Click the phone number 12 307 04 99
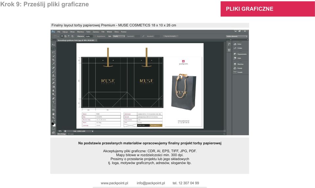Screen dimensions: 315x188 point(189,183)
